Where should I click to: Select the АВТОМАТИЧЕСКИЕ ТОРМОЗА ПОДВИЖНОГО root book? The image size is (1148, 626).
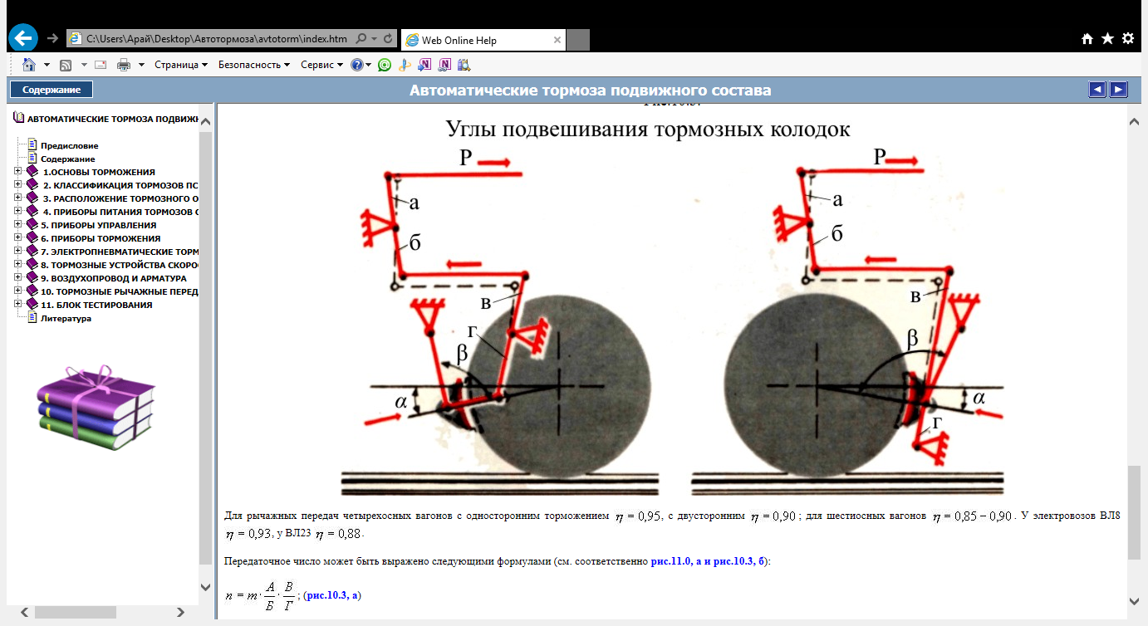113,119
